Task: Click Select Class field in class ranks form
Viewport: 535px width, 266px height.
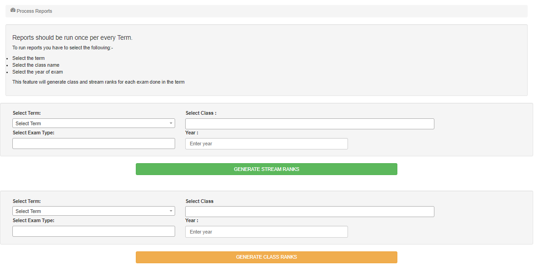Action: pyautogui.click(x=309, y=212)
